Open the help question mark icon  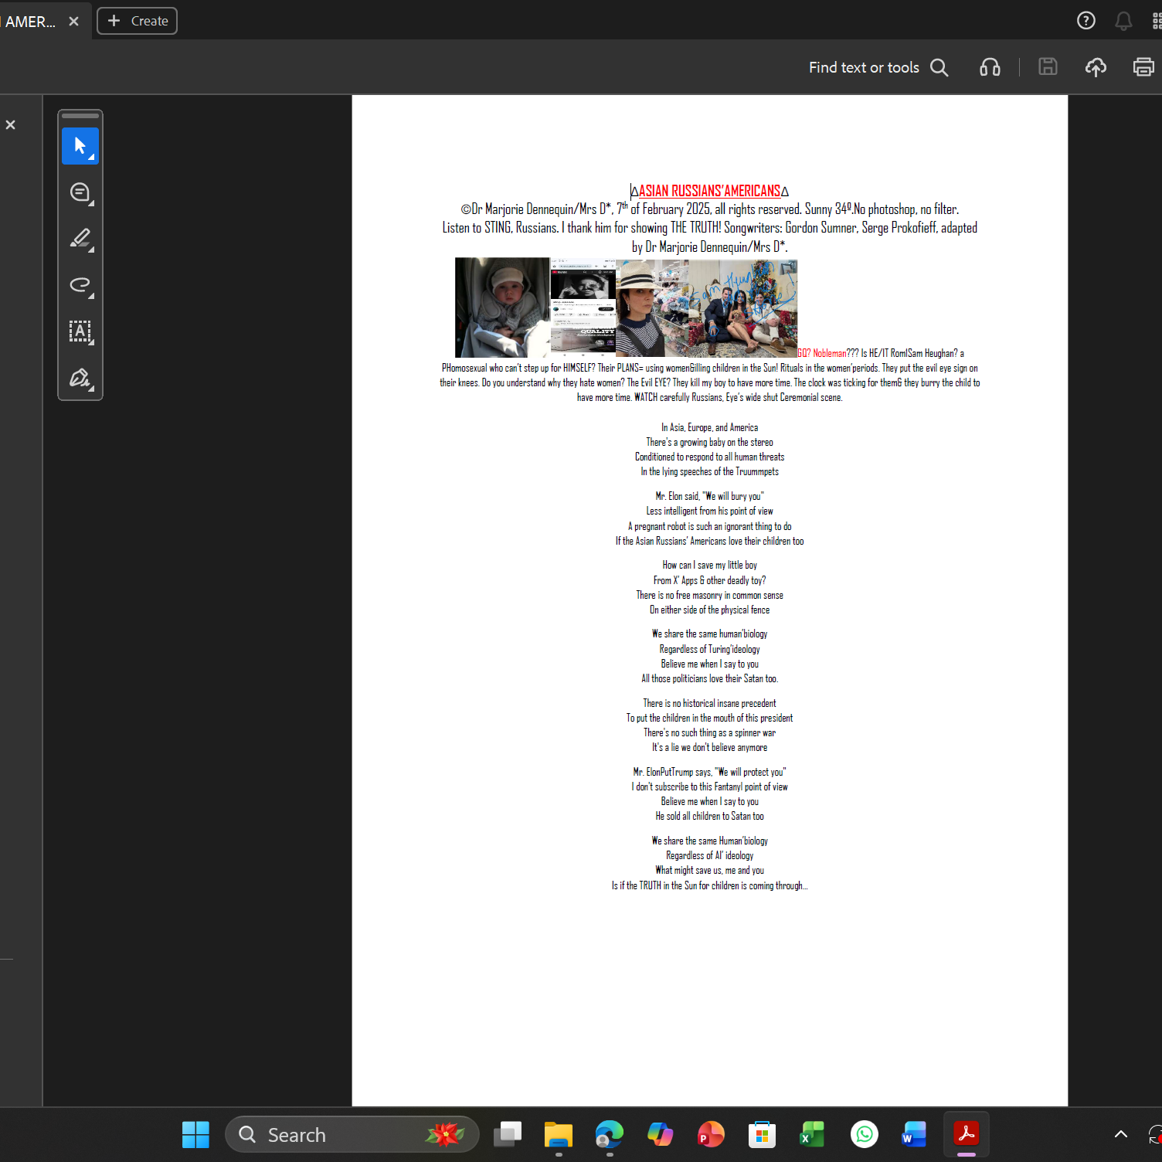(1086, 21)
